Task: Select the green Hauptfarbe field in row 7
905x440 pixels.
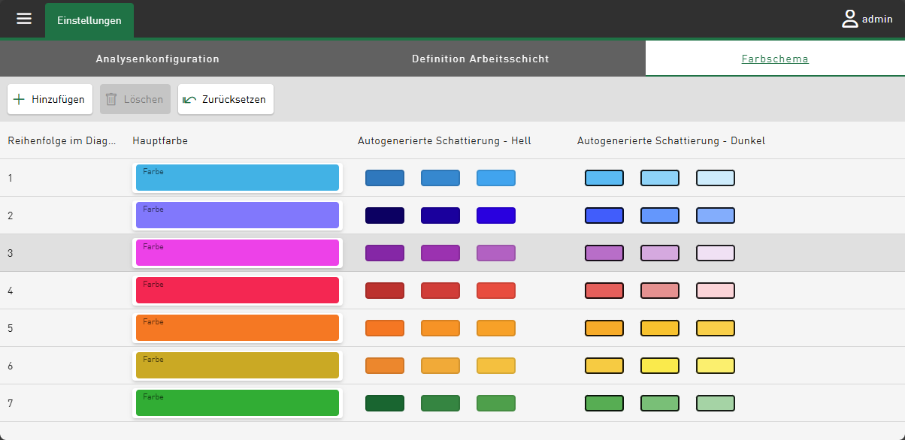Action: coord(238,403)
